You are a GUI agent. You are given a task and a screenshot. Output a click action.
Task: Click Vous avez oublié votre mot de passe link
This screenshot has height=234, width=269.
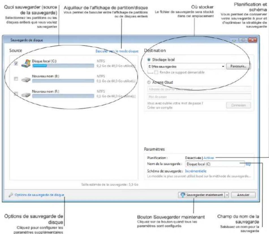pyautogui.click(x=175, y=103)
